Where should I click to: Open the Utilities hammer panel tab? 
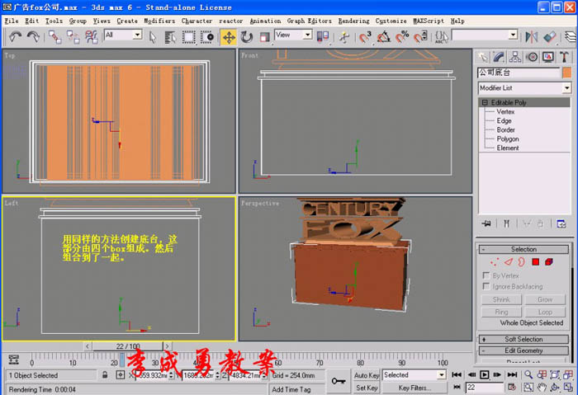(x=564, y=57)
